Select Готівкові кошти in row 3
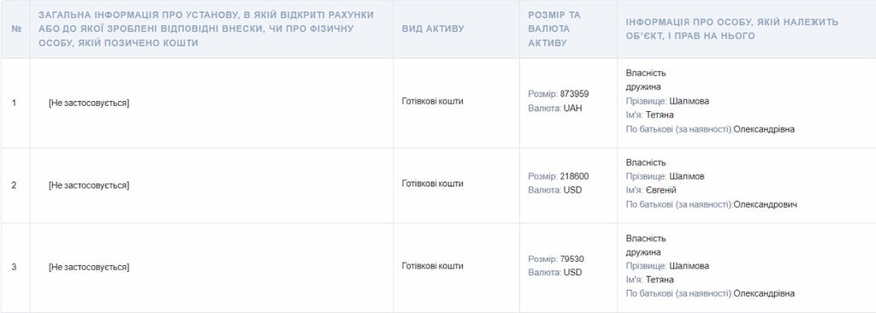This screenshot has width=876, height=313. pos(432,265)
